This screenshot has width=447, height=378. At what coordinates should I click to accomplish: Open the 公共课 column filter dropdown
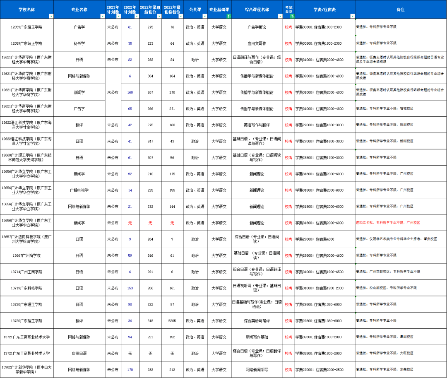205,16
